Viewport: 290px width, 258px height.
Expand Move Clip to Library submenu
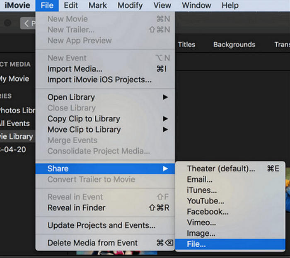[105, 130]
